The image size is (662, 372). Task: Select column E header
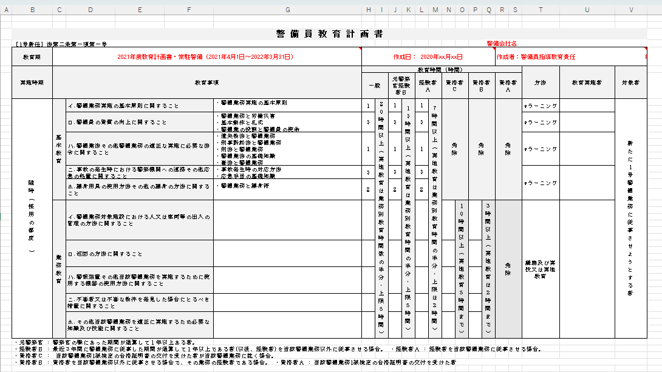click(140, 10)
